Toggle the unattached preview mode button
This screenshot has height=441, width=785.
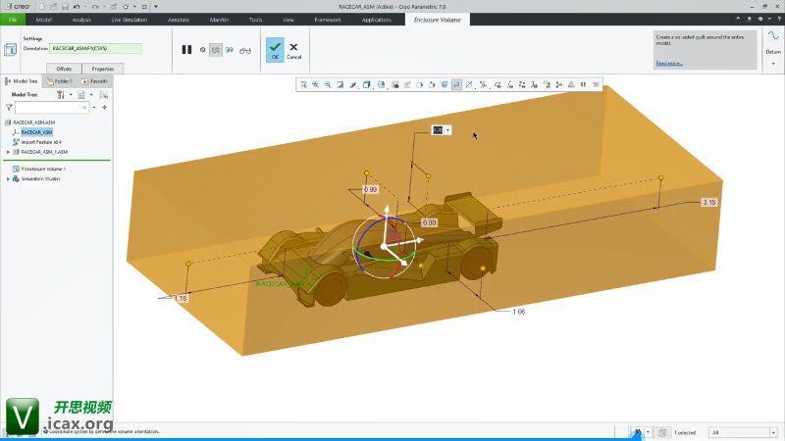click(x=230, y=49)
